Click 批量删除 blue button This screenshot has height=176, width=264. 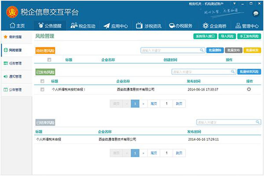click(215, 50)
